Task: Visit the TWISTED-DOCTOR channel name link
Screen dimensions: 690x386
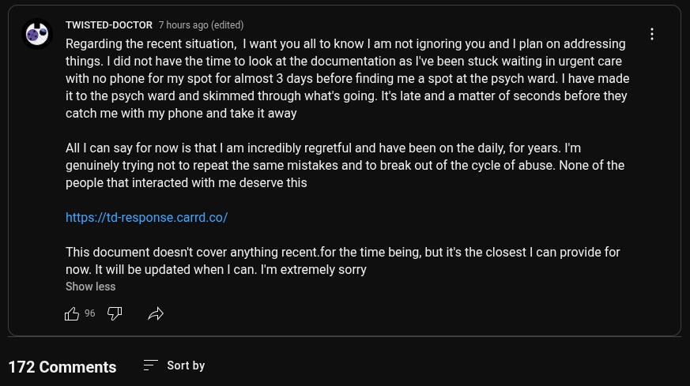Action: point(108,25)
